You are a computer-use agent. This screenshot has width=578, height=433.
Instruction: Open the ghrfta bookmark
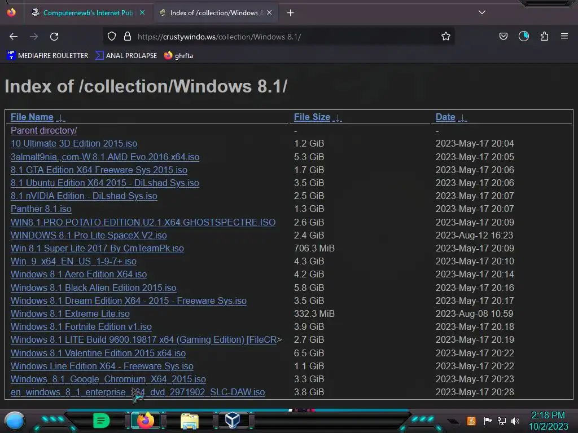(x=179, y=56)
